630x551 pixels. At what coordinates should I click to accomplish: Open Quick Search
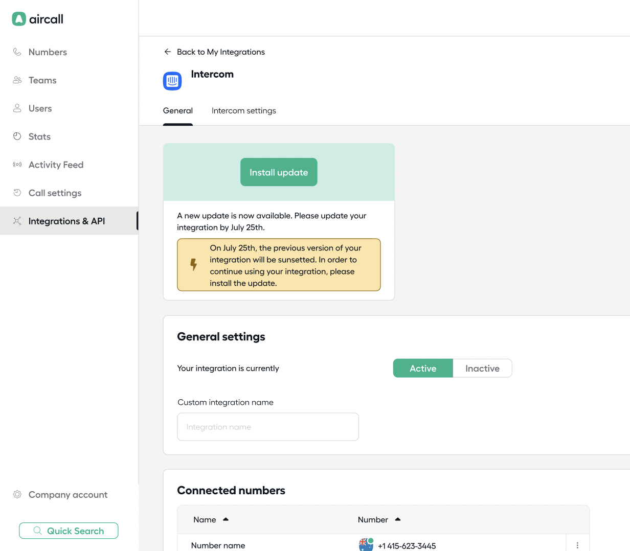[69, 531]
